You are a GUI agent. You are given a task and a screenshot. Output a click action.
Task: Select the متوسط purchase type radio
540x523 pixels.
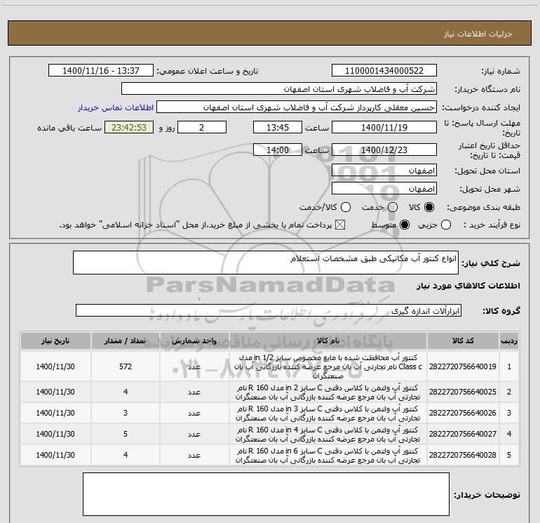(405, 225)
